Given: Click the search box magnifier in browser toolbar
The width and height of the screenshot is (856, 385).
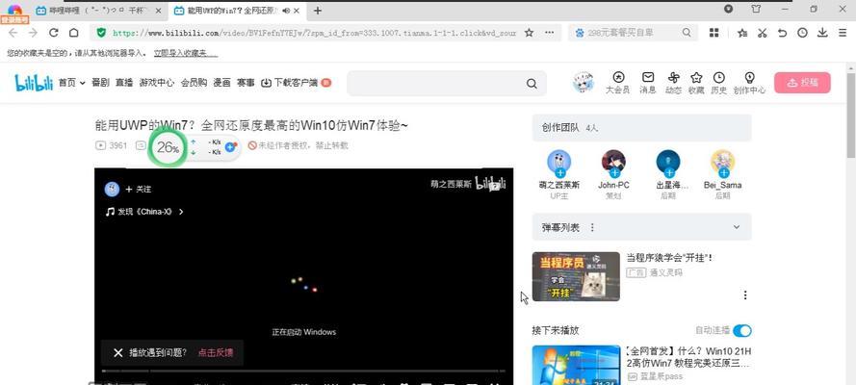Looking at the screenshot, I should pos(687,33).
